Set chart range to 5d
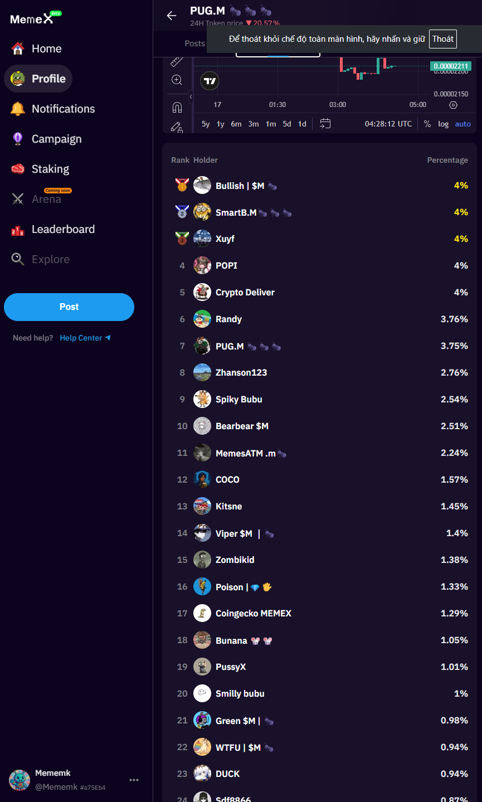 [287, 124]
